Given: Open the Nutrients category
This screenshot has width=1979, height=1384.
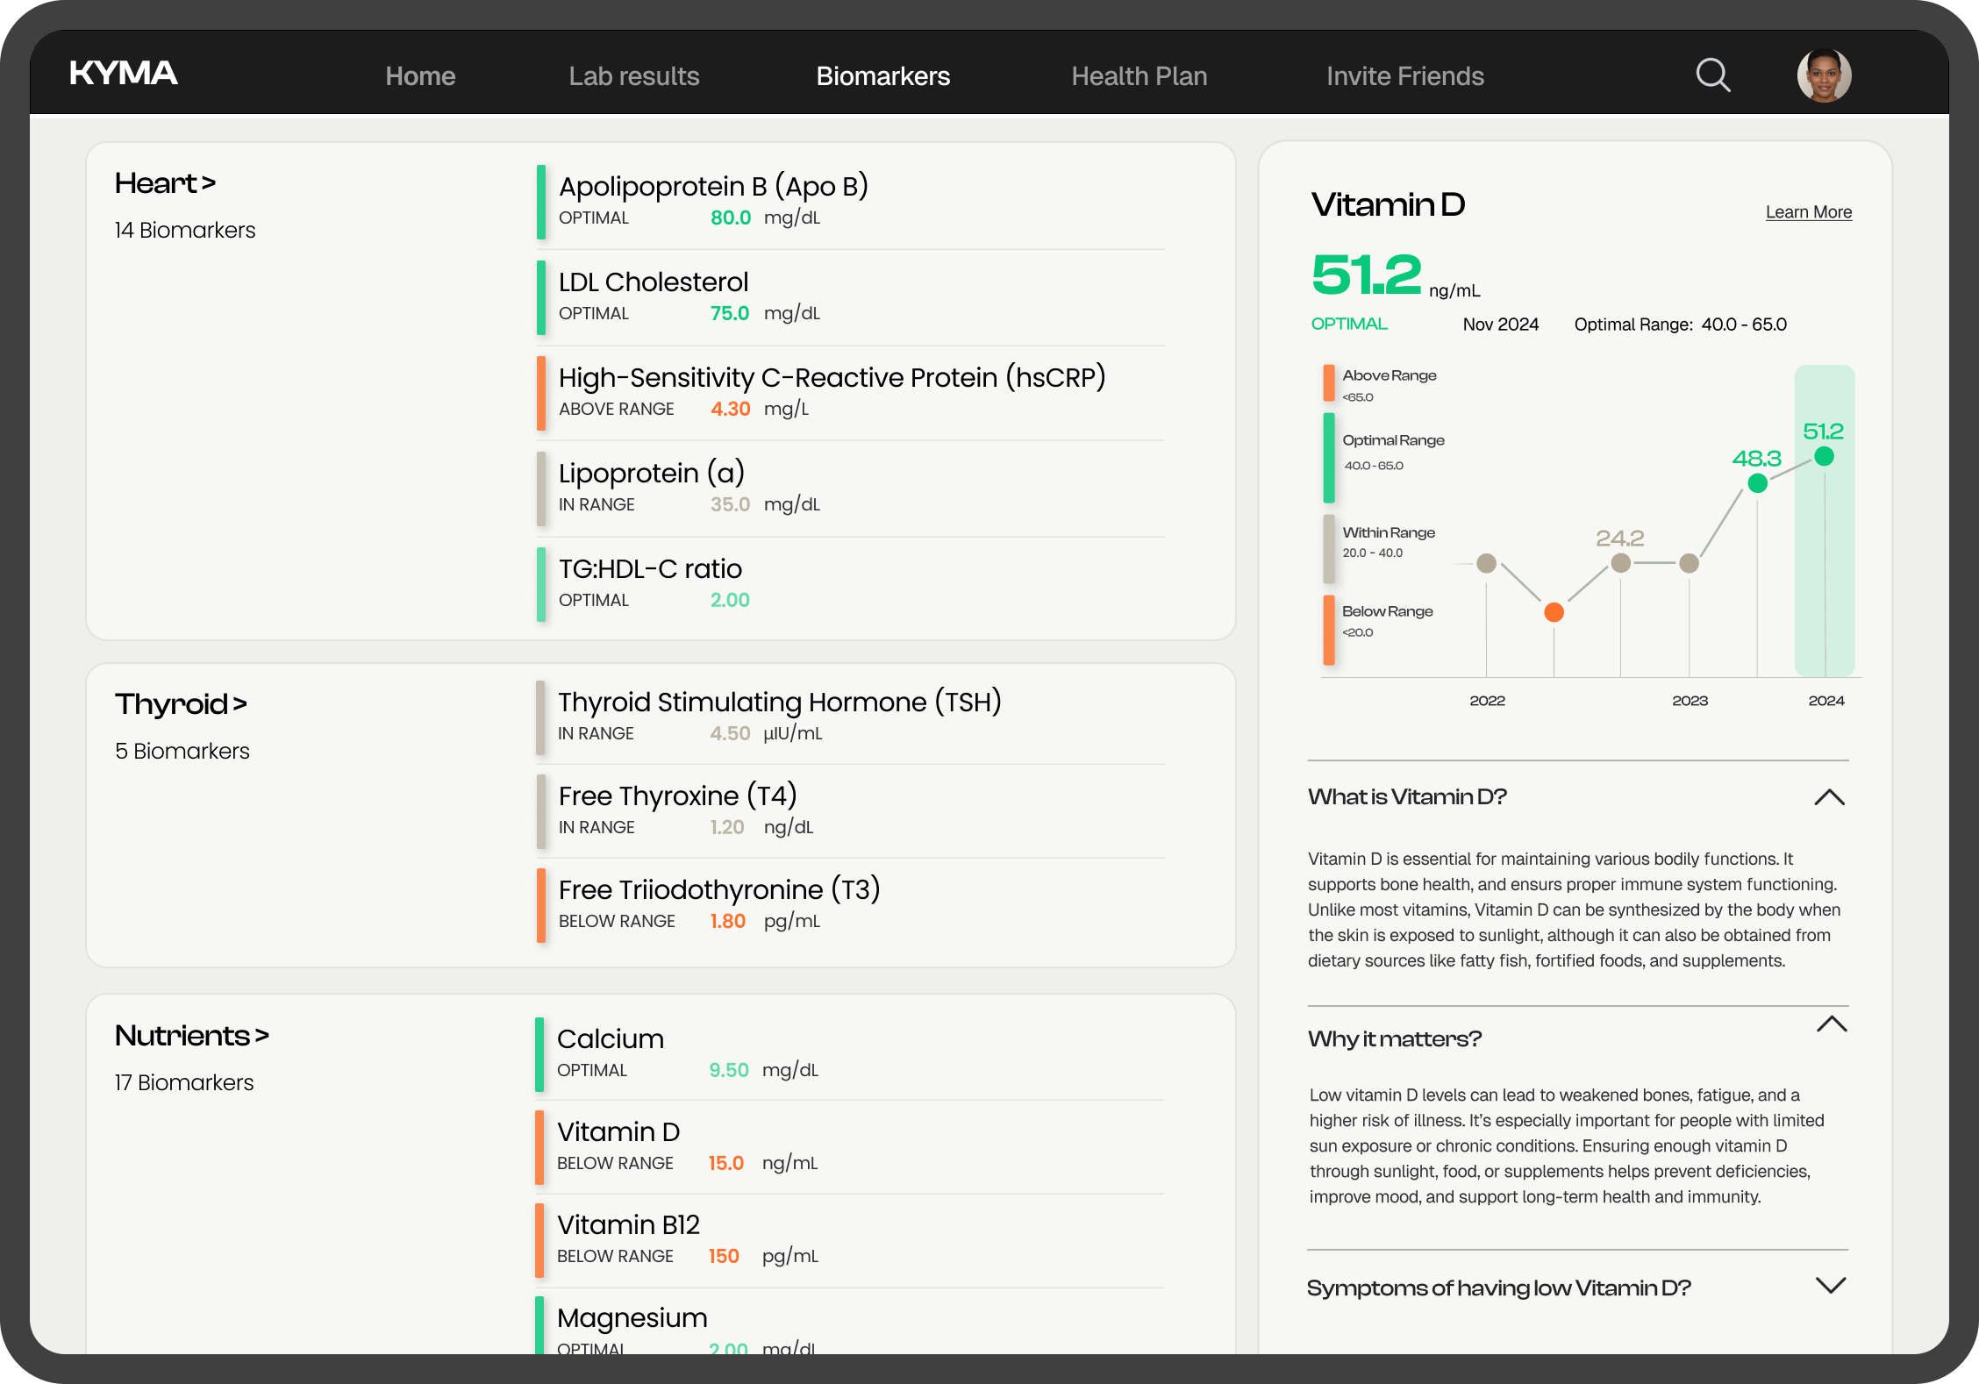Looking at the screenshot, I should pyautogui.click(x=191, y=1036).
